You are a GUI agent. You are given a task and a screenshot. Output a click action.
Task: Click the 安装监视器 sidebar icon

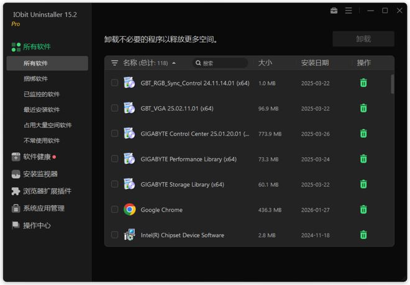(x=16, y=174)
